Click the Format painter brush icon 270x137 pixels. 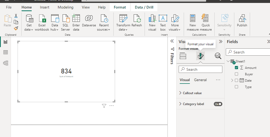16,28
